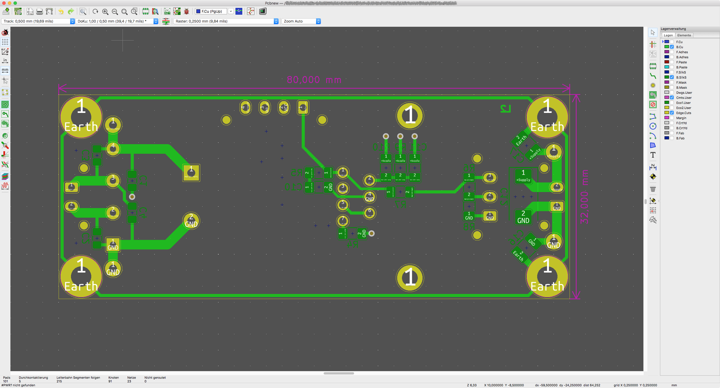
Task: Enable F.SilkS layer visibility checkbox
Action: click(672, 72)
